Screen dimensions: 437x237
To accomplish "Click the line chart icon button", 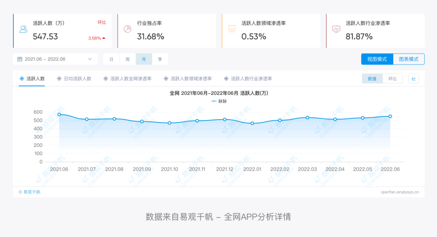I will click(414, 79).
